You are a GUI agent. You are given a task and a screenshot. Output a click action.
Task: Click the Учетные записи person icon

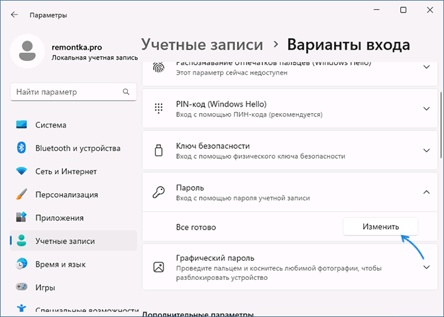(21, 240)
